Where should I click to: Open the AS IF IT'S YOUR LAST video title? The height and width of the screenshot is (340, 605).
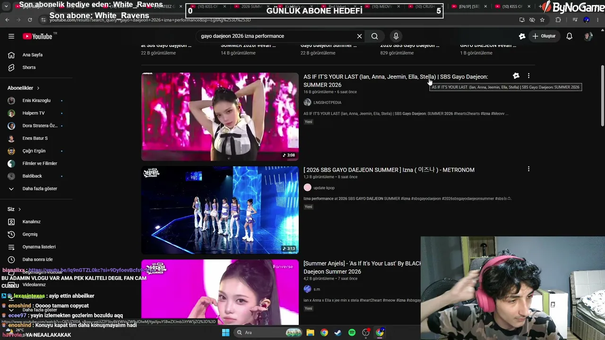396,81
